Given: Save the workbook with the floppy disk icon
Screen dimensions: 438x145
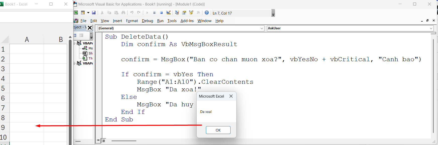Looking at the screenshot, I should [x=94, y=13].
